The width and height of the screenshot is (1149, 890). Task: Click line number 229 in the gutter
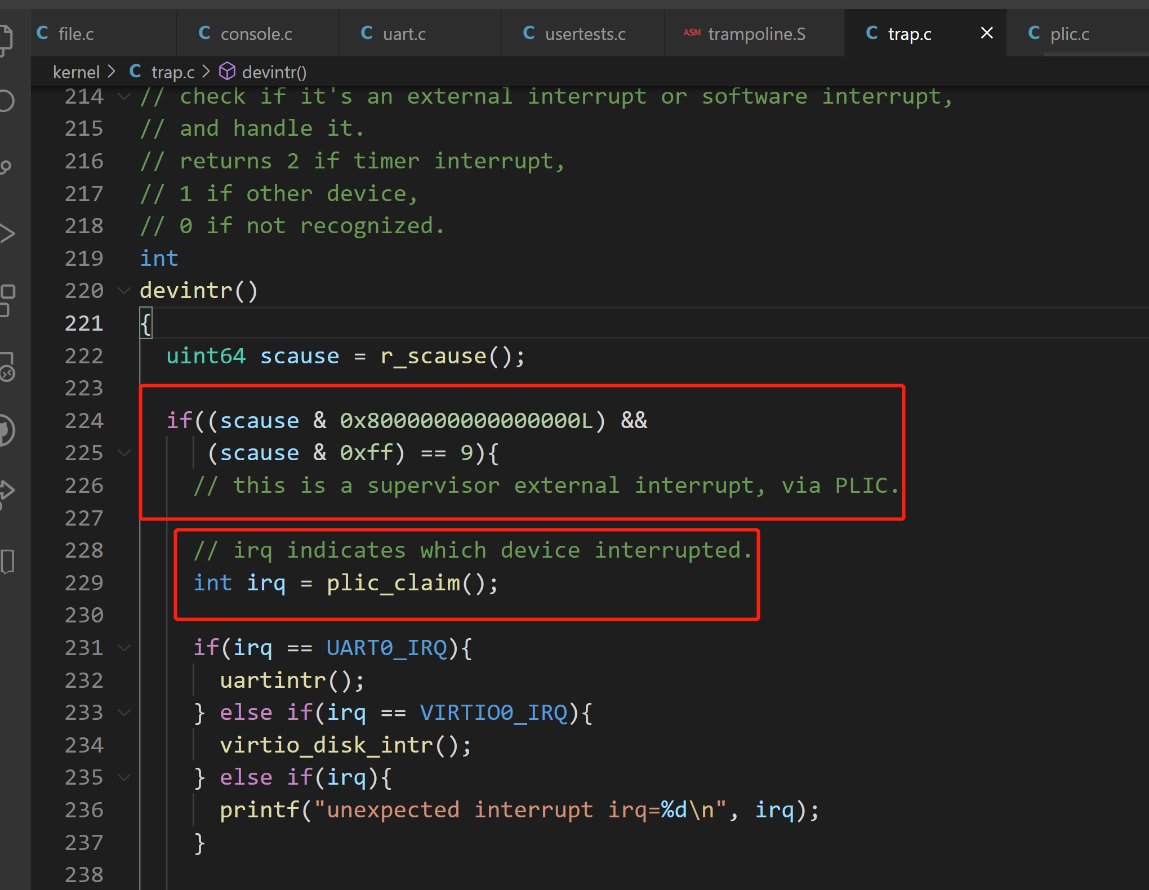84,582
